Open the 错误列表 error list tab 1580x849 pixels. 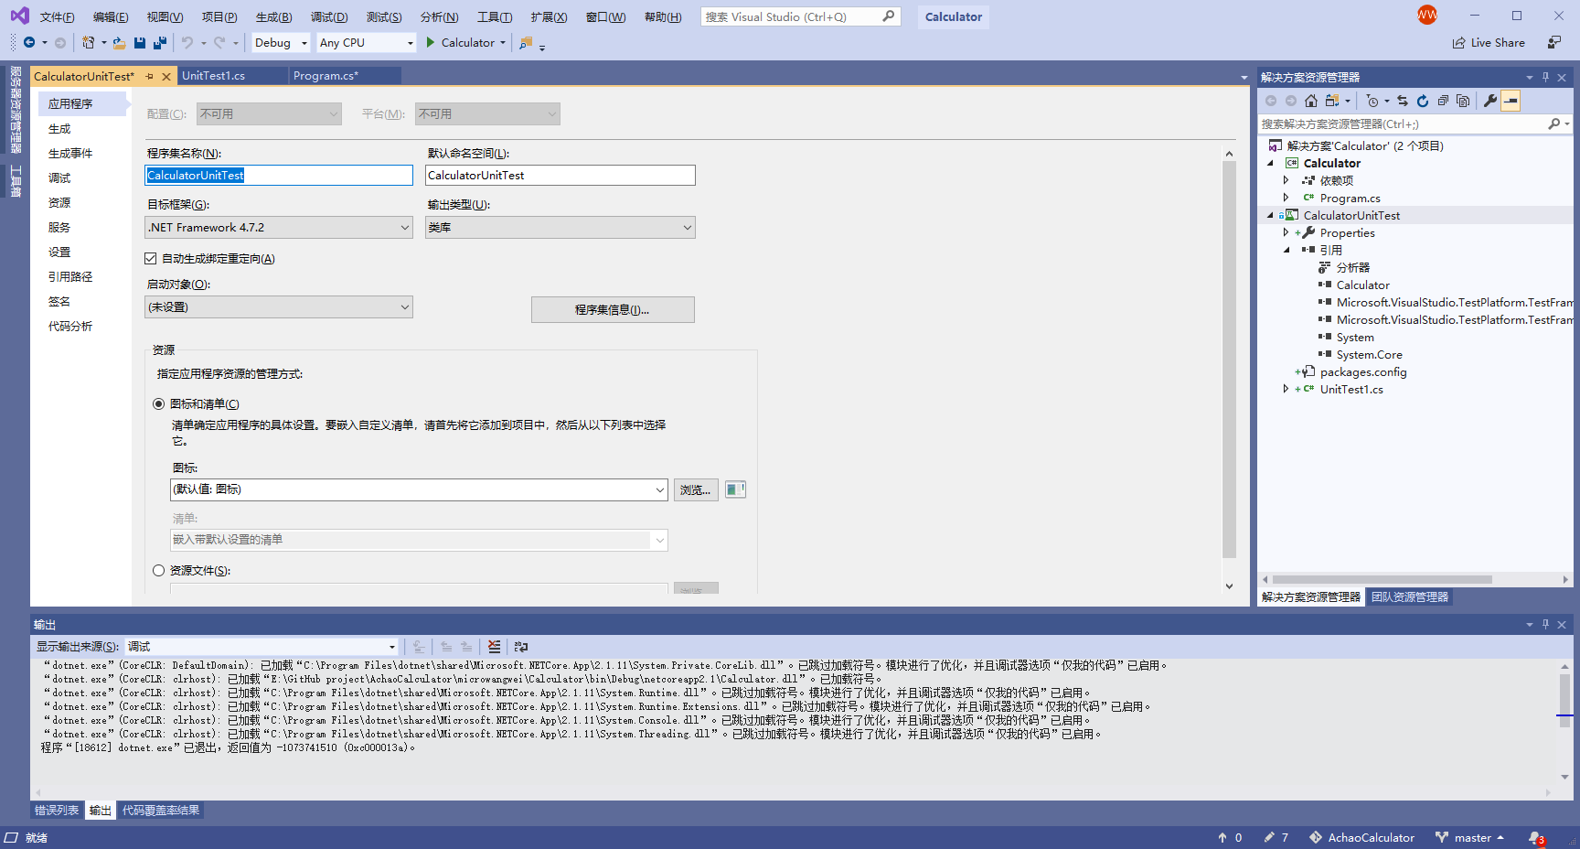coord(57,811)
